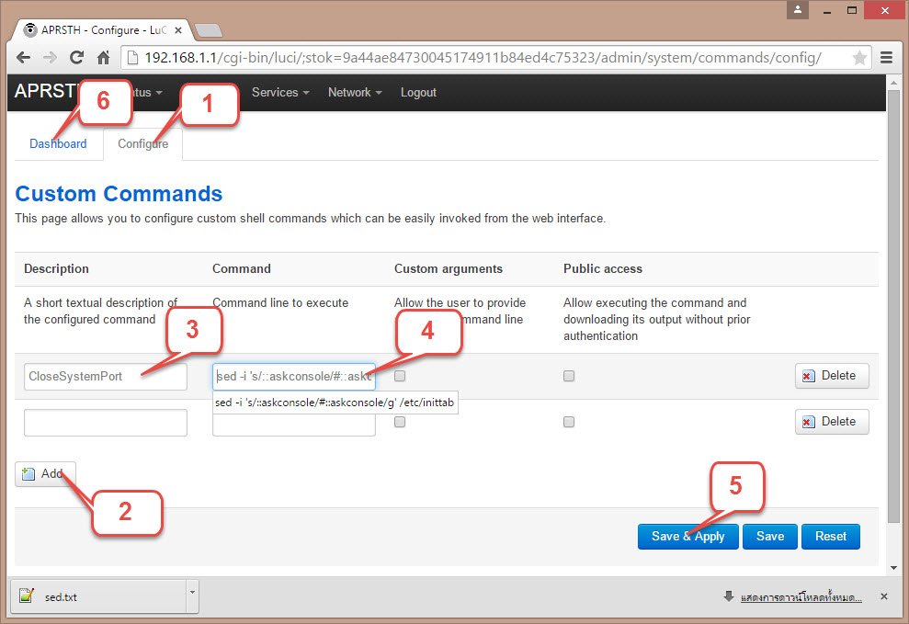909x624 pixels.
Task: Open the browser home page icon
Action: 103,57
